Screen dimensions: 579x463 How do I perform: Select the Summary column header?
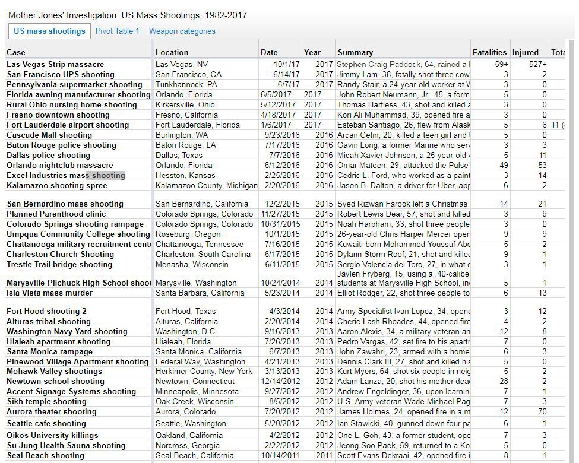(403, 52)
